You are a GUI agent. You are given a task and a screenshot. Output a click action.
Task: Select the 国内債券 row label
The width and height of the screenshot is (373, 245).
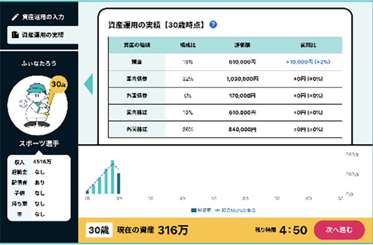click(137, 79)
